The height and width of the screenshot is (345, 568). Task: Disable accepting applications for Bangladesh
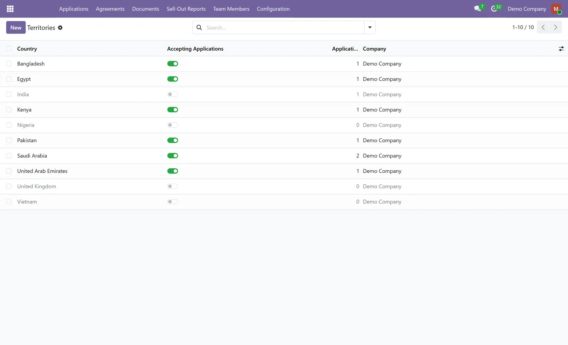(172, 64)
